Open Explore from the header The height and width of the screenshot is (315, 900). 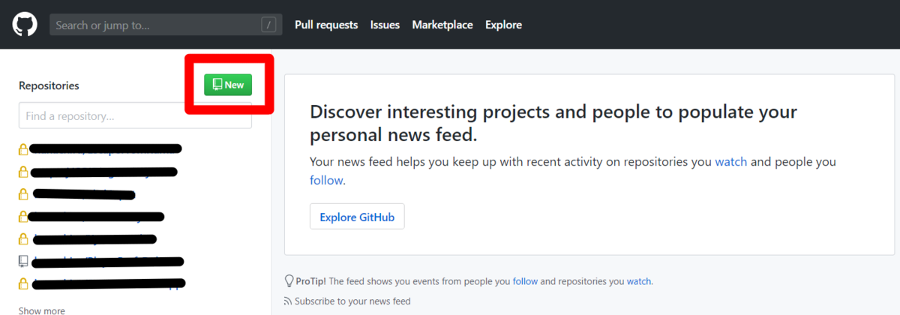coord(503,25)
